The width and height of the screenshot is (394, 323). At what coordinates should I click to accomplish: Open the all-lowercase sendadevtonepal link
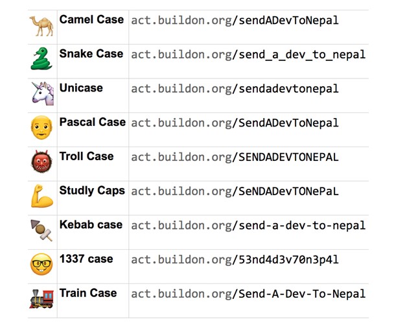tap(235, 89)
